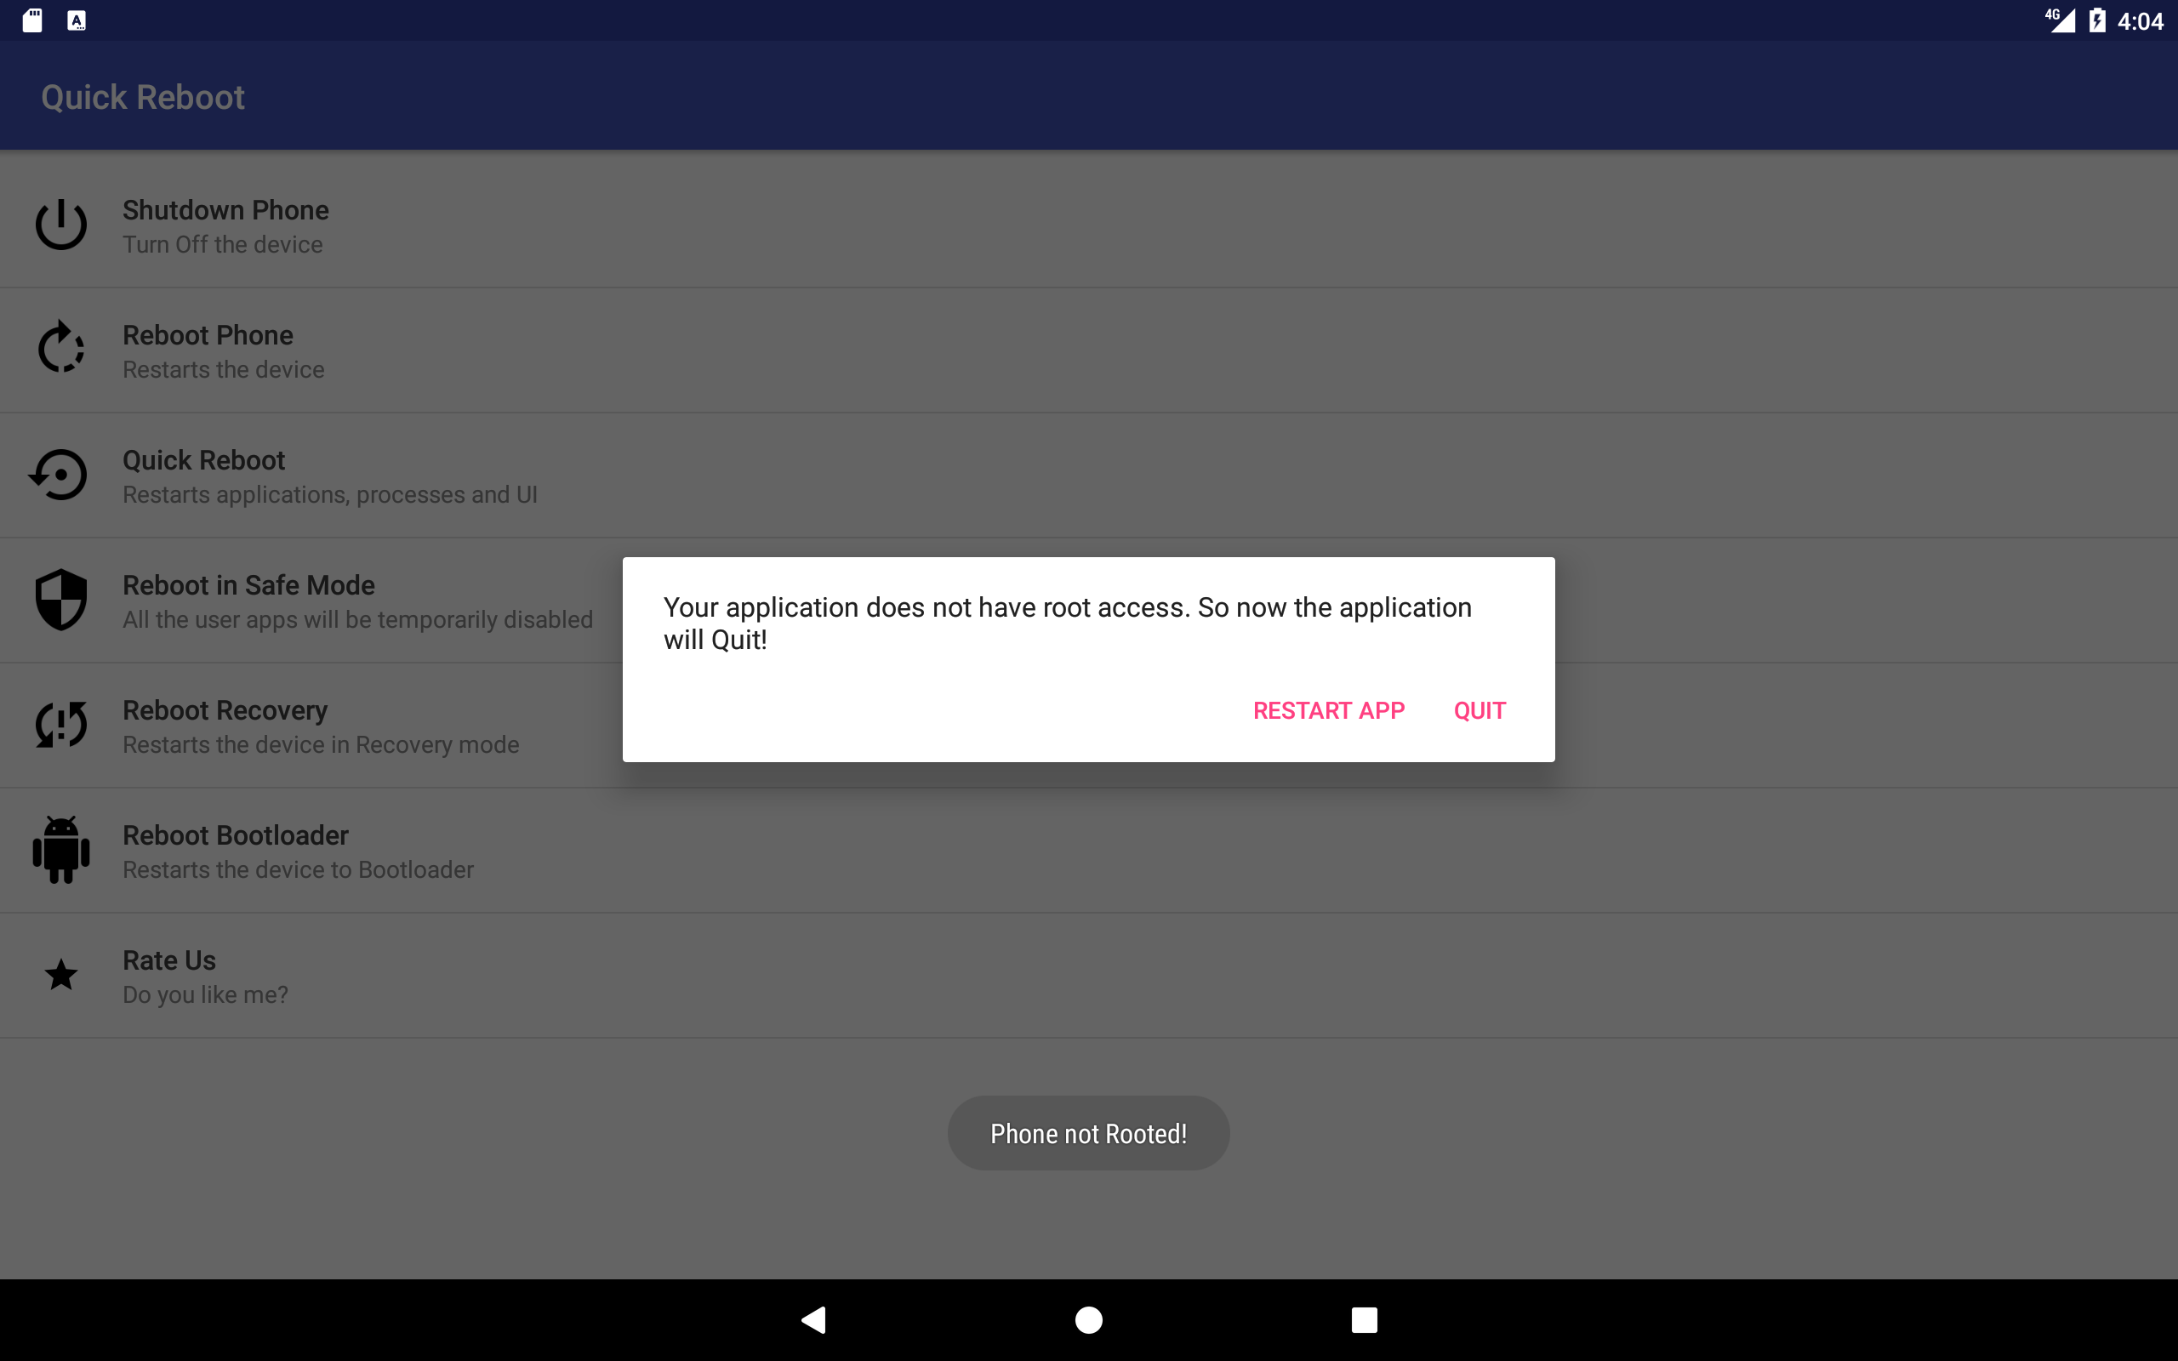
Task: Select the Reboot Phone circular arrow icon
Action: pyautogui.click(x=61, y=347)
